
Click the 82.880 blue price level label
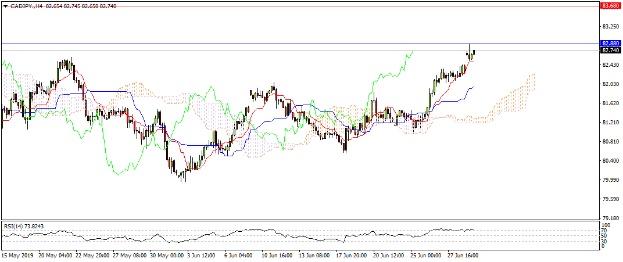click(610, 44)
